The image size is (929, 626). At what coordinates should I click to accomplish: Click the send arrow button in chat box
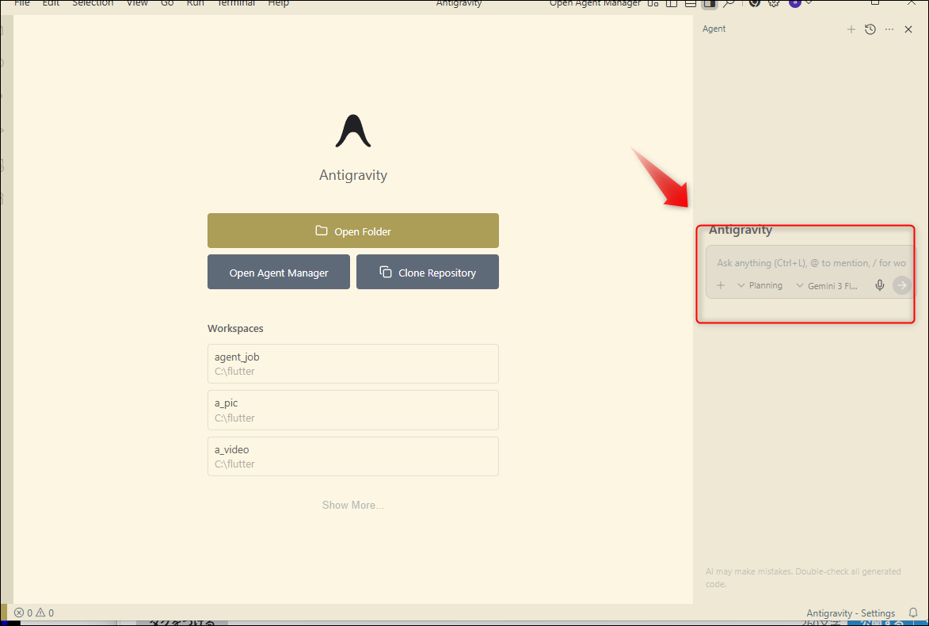click(902, 285)
